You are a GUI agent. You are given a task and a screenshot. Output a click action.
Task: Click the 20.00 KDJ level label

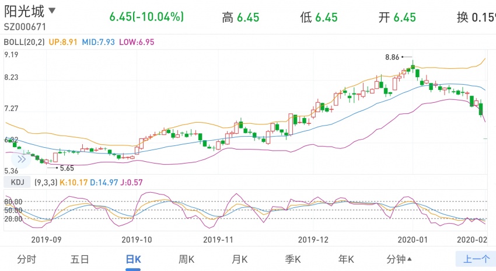click(x=13, y=219)
